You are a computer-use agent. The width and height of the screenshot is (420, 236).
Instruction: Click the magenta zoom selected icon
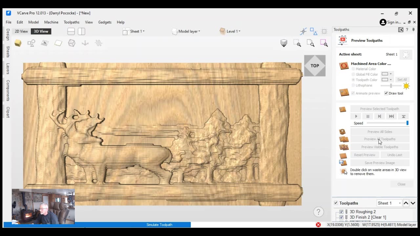pos(324,43)
